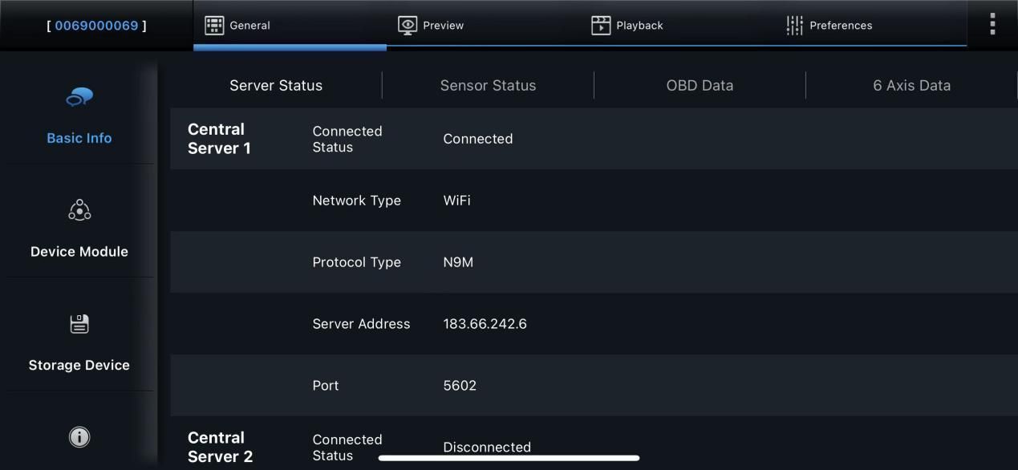The image size is (1018, 470).
Task: Click the Central Server 1 heading
Action: coord(219,139)
